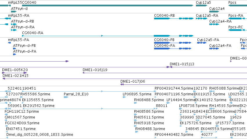Click the LP14494.5prime EST label
Image resolution: width=247 pixels, height=139 pixels.
(x=181, y=100)
